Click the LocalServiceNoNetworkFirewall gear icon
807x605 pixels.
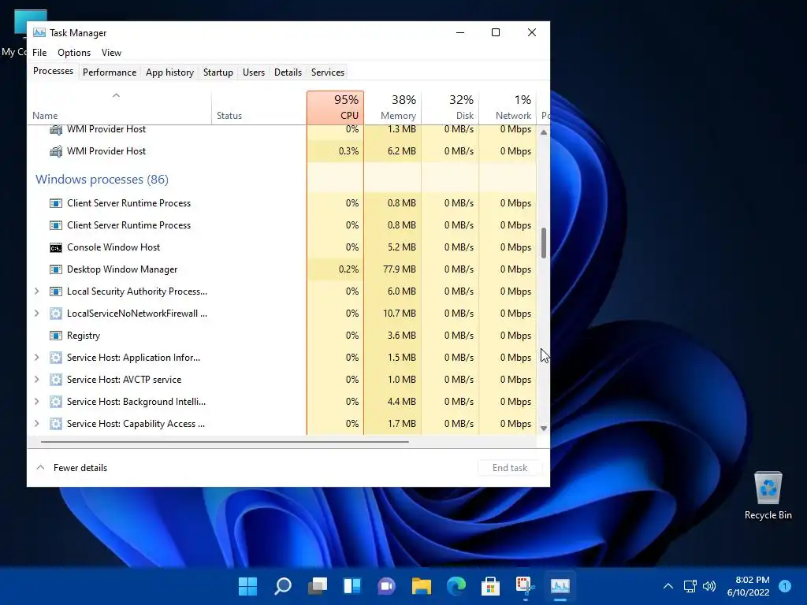(56, 314)
